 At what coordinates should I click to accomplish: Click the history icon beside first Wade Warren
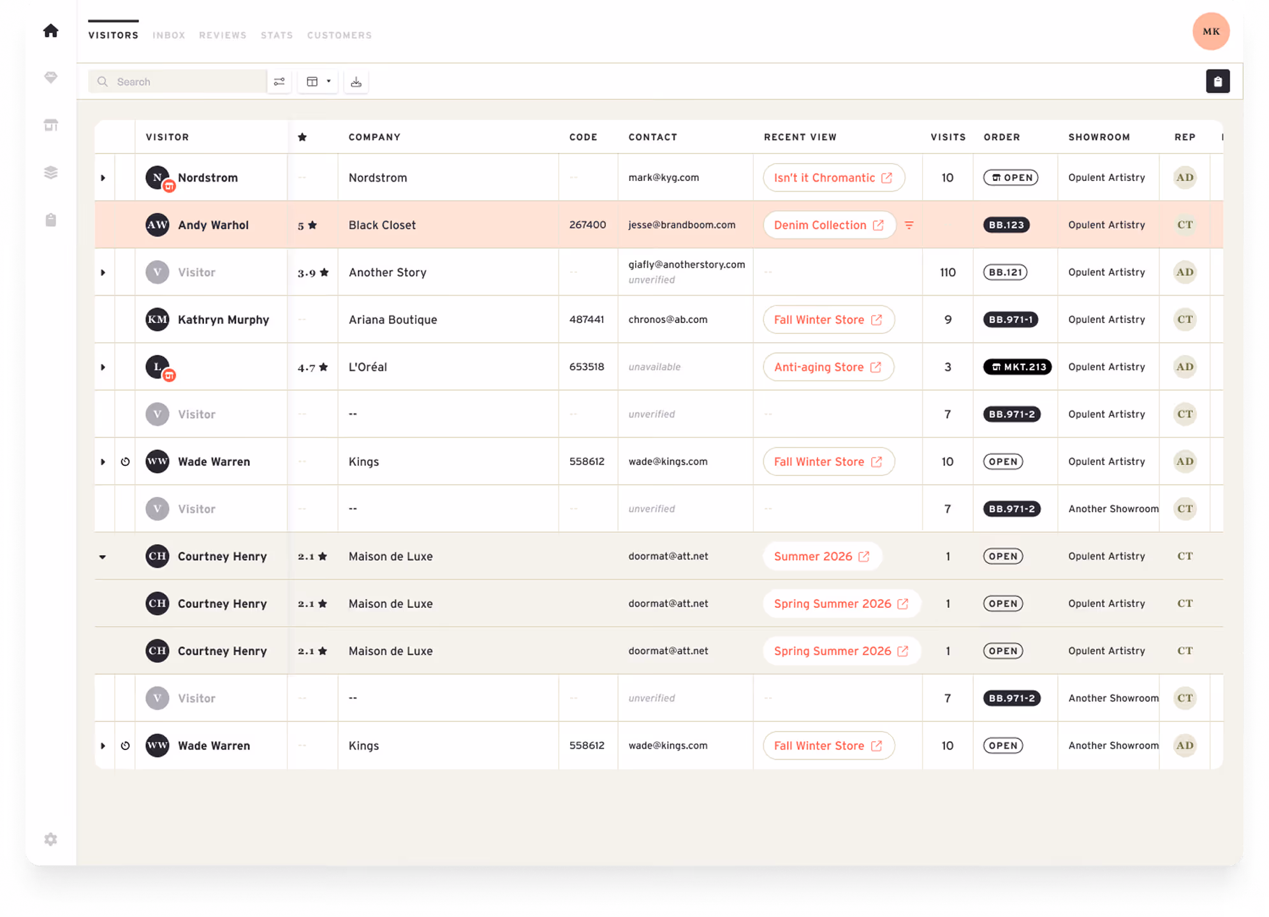pos(125,461)
